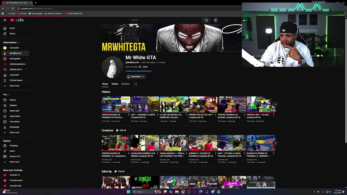Click next arrow on Videos shelf
The image size is (347, 195).
point(275,105)
